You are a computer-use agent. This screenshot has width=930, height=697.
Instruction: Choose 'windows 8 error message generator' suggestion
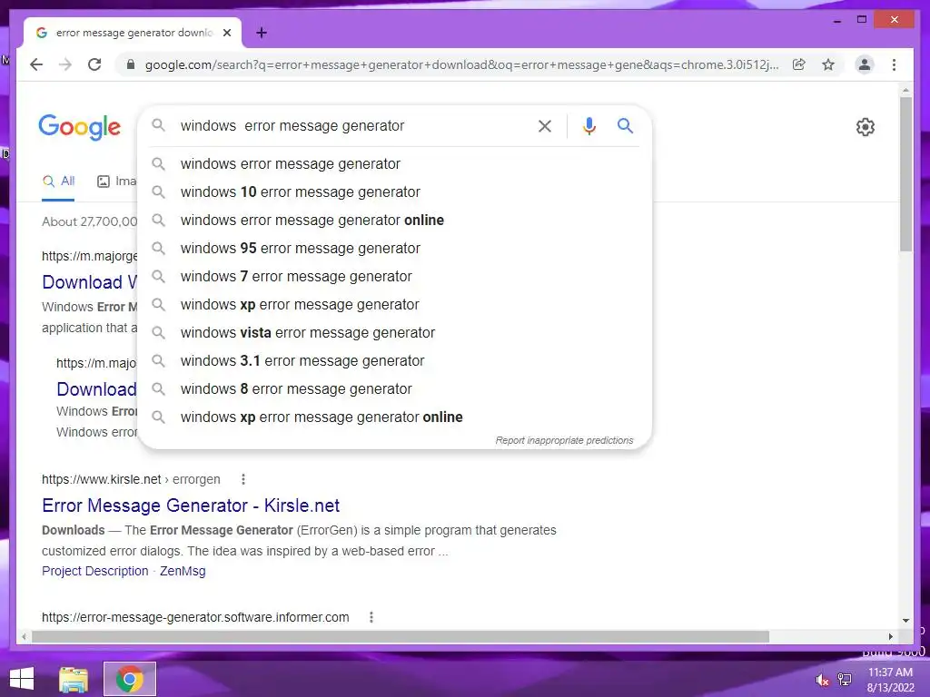(394, 388)
